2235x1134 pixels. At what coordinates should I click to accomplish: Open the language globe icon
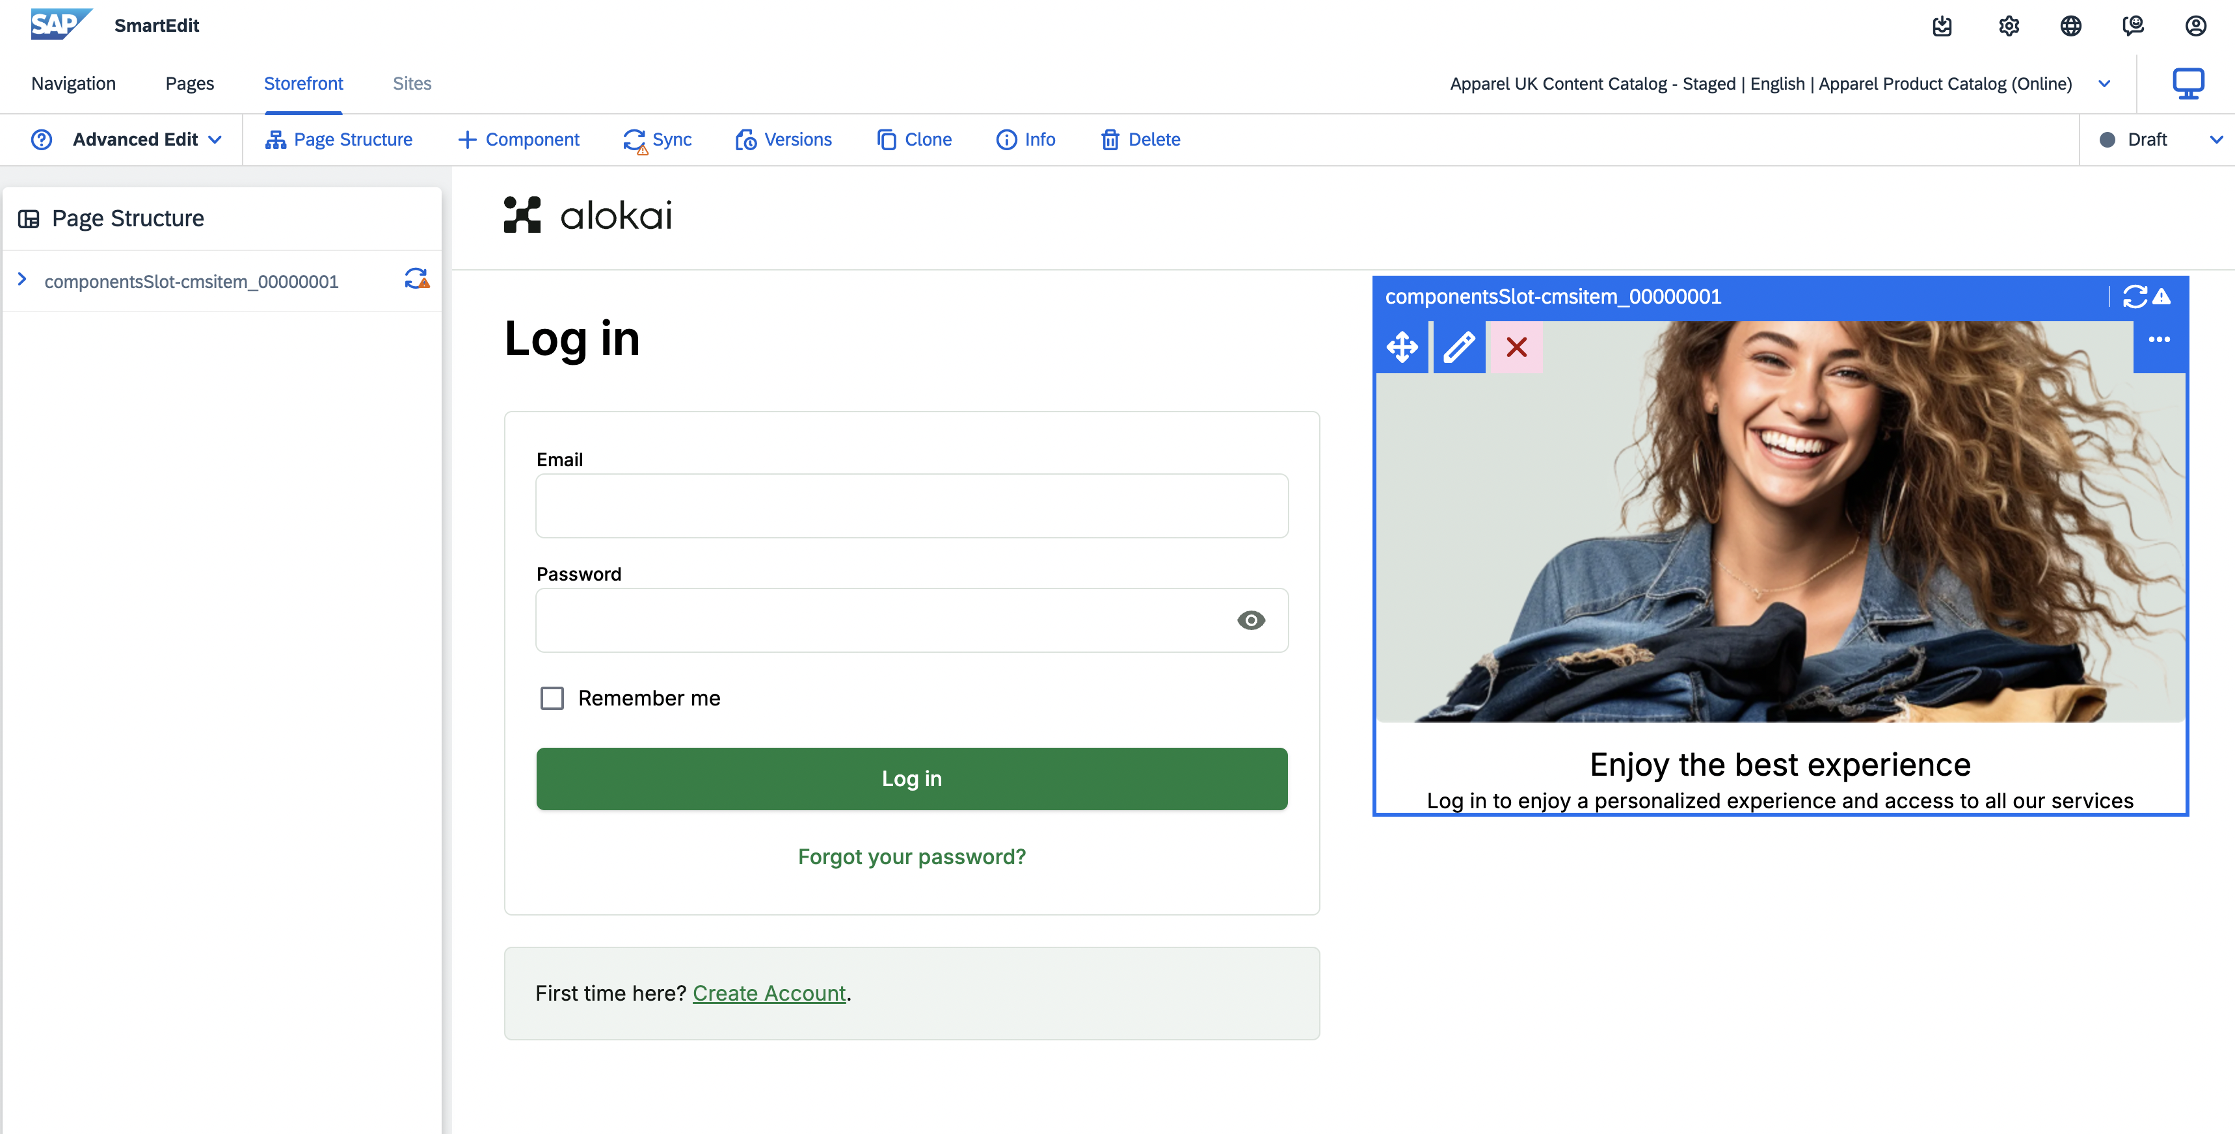(2071, 26)
